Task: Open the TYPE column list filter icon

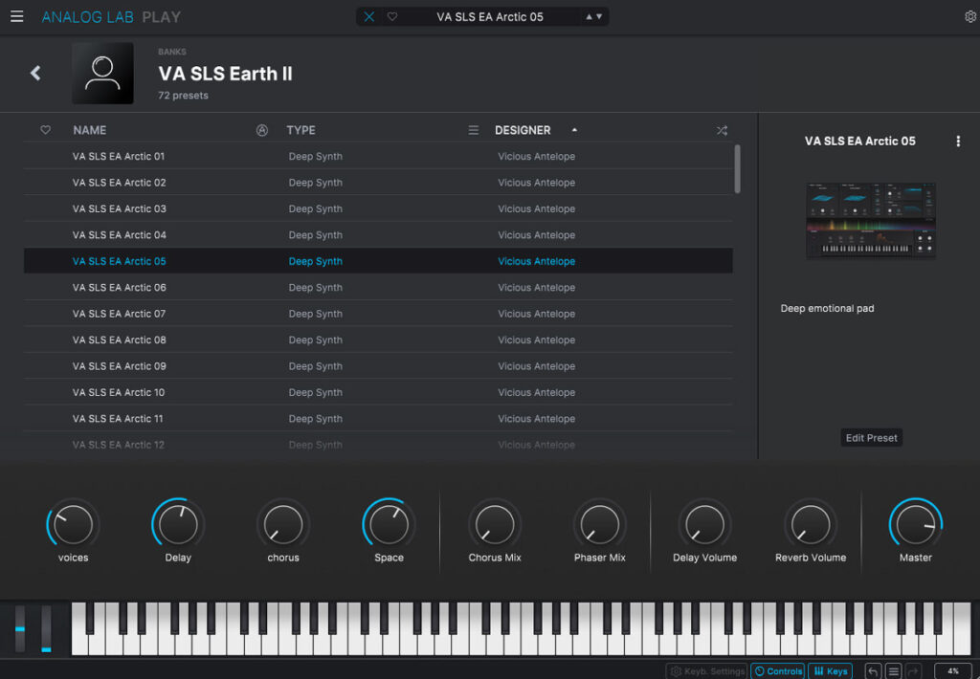Action: 473,130
